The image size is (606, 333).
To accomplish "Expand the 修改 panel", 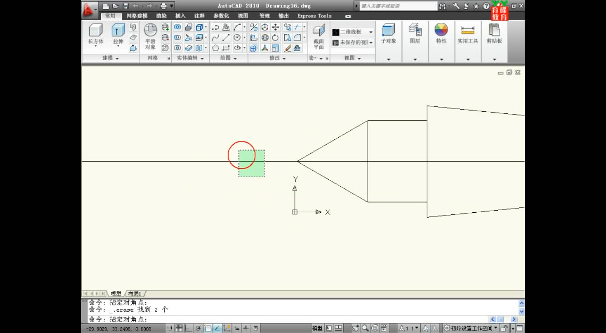I will 278,58.
